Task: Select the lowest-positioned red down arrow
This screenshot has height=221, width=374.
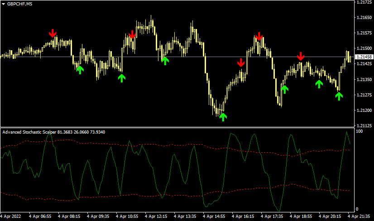Action: 241,62
